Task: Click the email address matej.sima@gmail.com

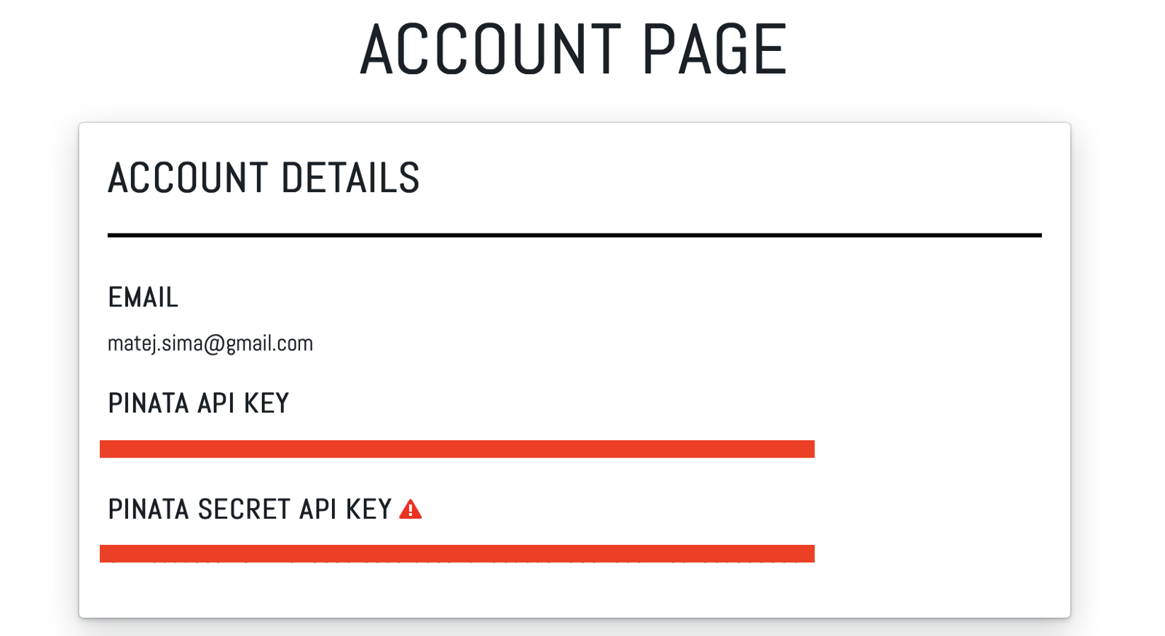Action: [210, 343]
